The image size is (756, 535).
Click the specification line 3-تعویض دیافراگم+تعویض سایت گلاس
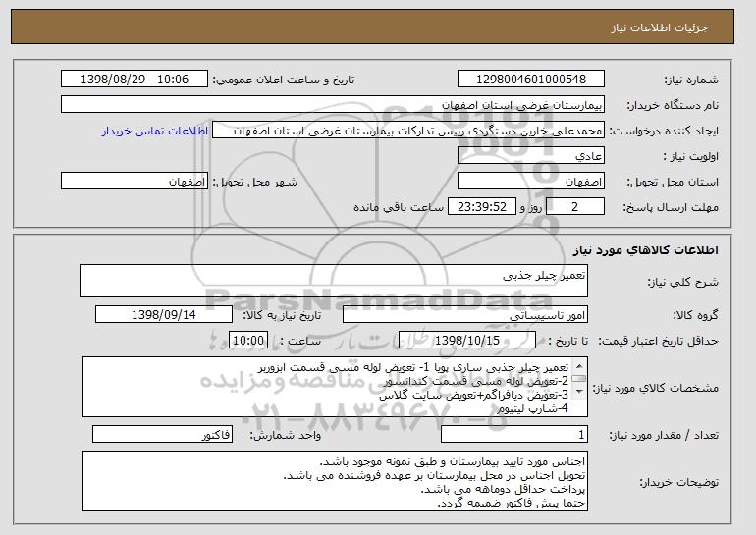(474, 396)
